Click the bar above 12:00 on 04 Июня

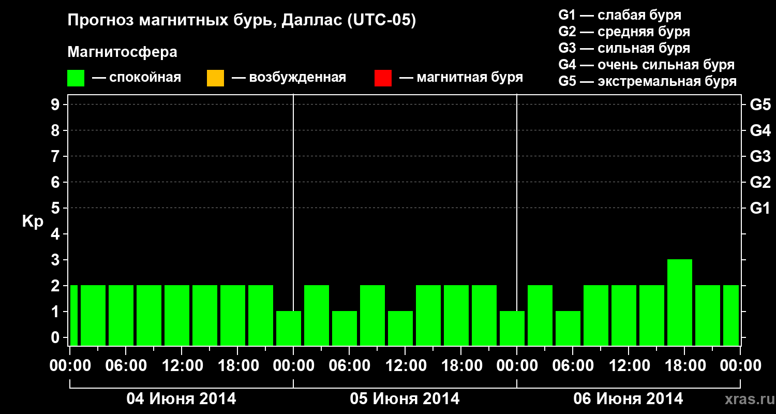177,315
